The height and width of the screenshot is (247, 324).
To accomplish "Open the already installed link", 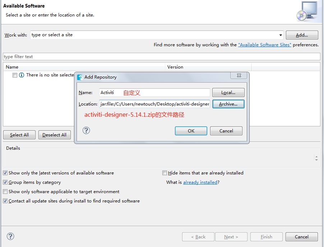I will 200,182.
